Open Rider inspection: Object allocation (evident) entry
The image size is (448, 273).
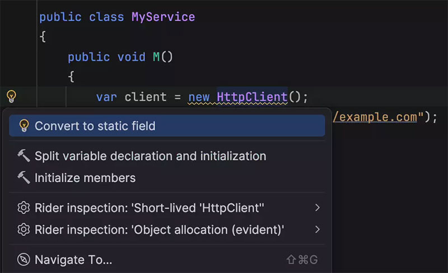point(160,229)
